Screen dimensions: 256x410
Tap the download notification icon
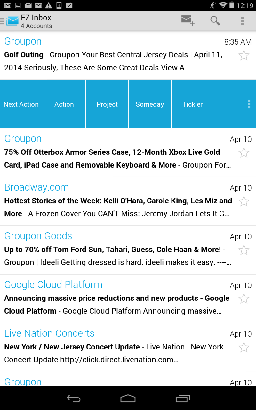click(59, 5)
